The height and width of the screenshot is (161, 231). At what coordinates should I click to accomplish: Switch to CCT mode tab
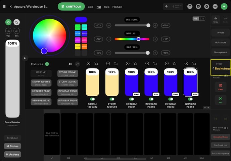point(91,7)
